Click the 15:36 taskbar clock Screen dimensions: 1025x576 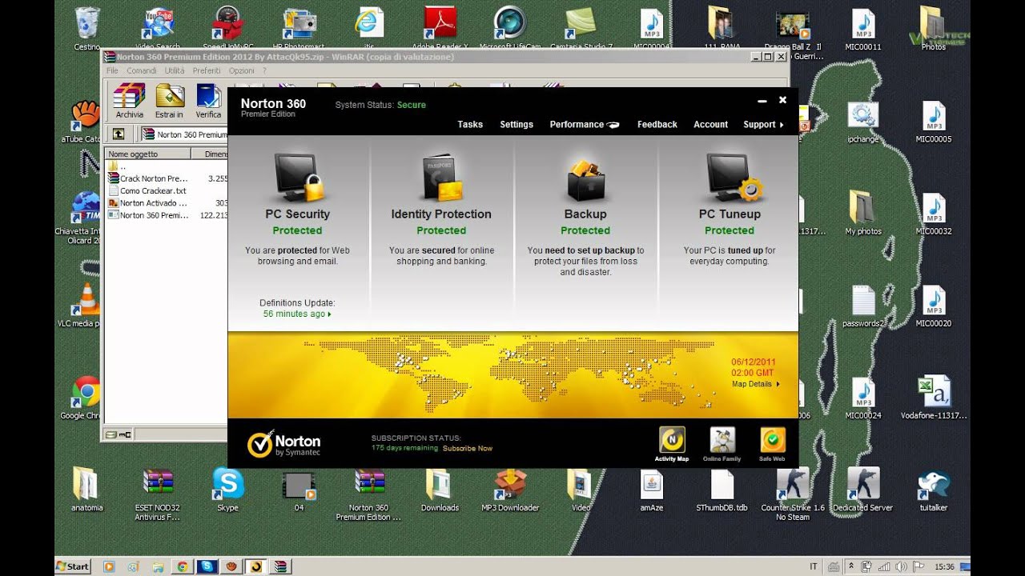click(x=944, y=566)
